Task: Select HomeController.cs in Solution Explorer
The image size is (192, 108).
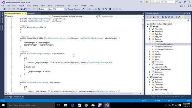Action: point(164,47)
